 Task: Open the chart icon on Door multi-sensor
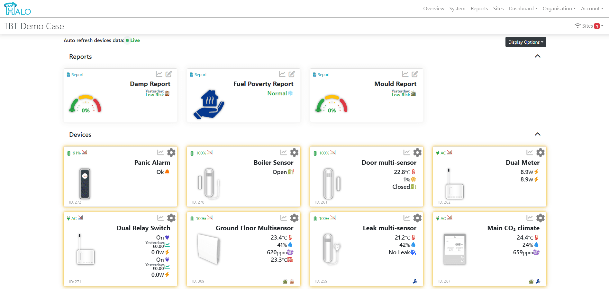406,153
